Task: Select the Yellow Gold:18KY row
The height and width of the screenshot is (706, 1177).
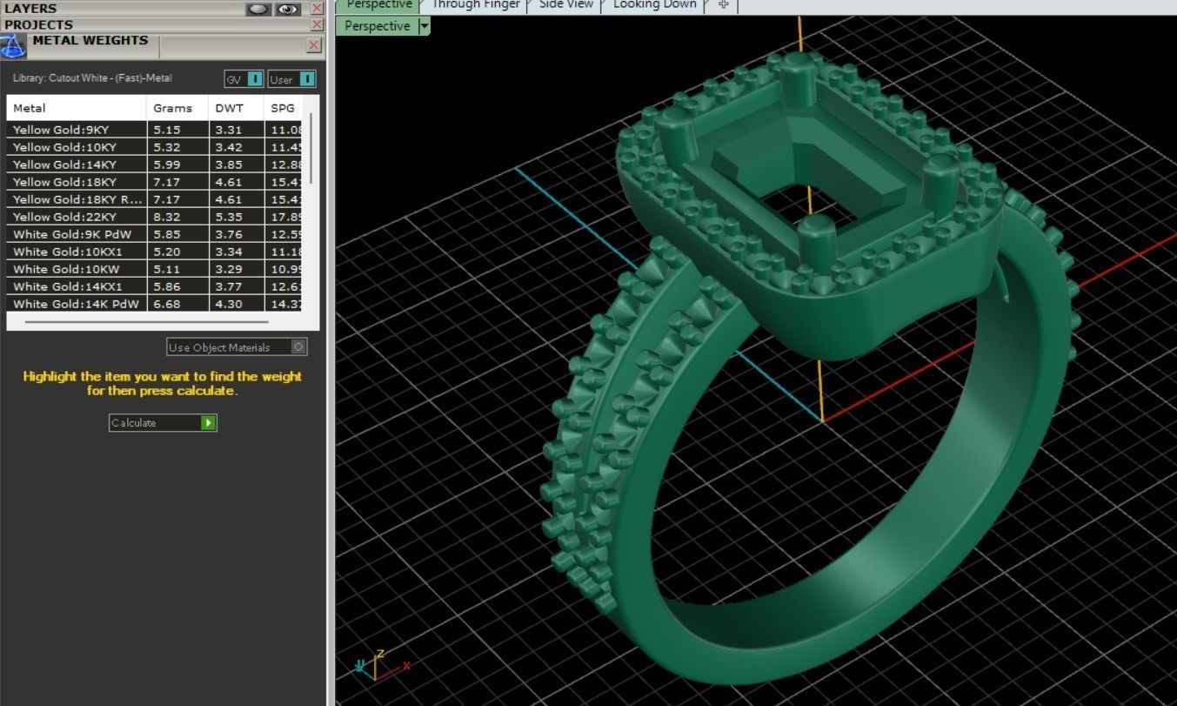Action: pyautogui.click(x=154, y=182)
